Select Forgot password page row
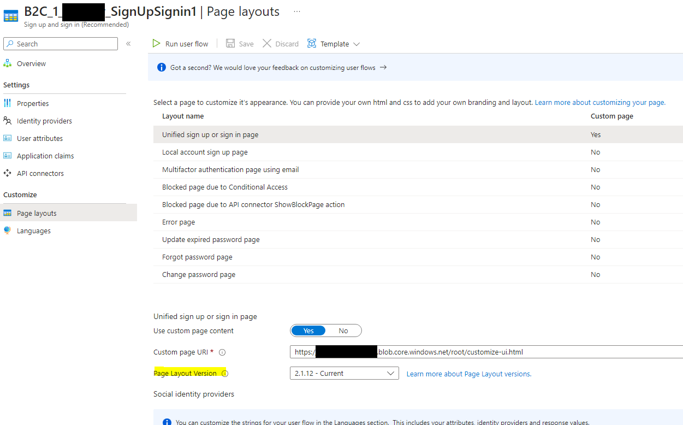 click(418, 257)
